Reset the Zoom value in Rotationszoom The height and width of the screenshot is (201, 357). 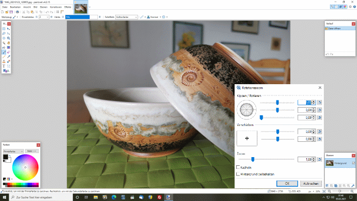(319, 159)
